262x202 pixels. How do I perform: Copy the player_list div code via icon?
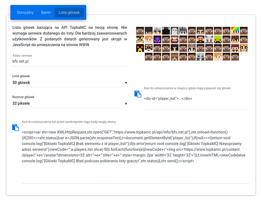[137, 93]
